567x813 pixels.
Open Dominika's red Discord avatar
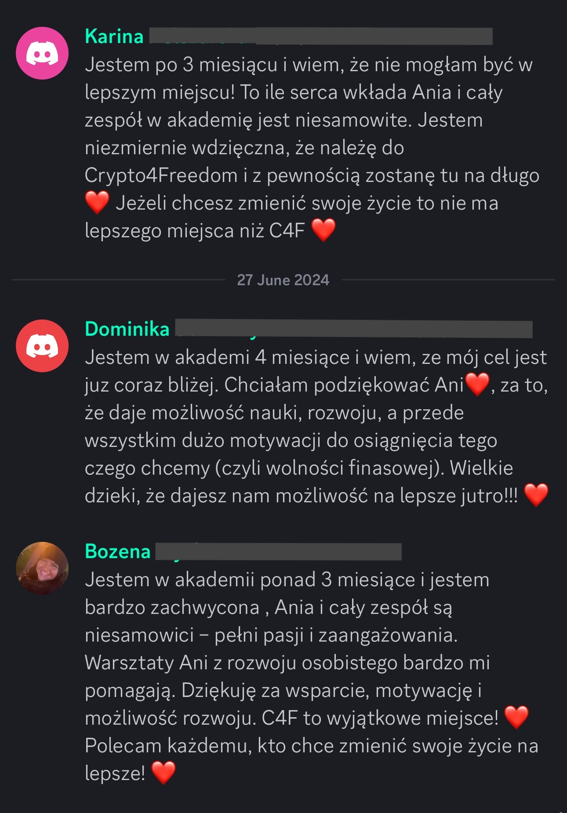(x=42, y=346)
